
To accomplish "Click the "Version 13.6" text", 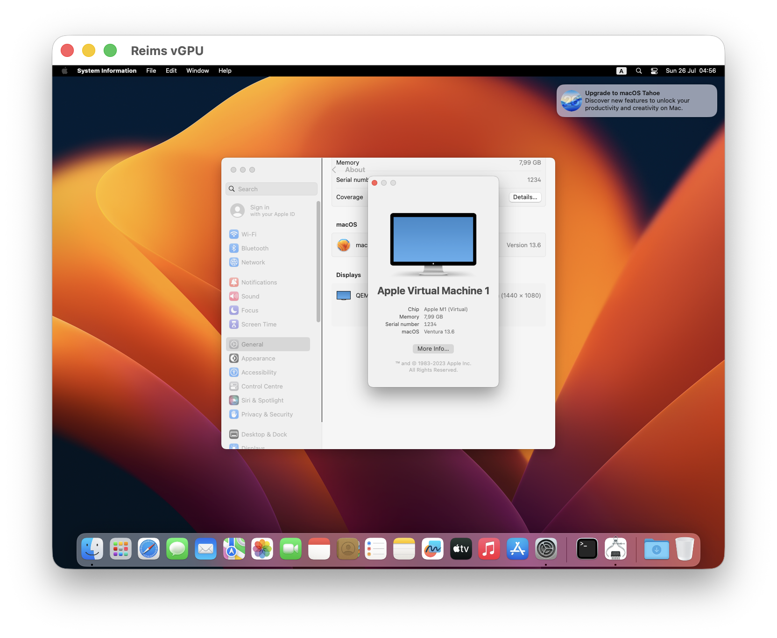I will (x=523, y=245).
